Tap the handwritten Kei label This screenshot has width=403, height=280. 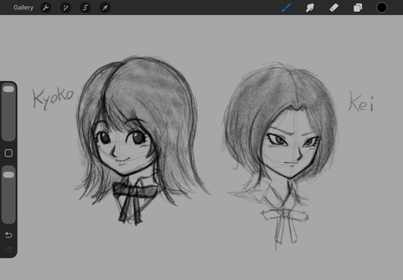(x=361, y=101)
